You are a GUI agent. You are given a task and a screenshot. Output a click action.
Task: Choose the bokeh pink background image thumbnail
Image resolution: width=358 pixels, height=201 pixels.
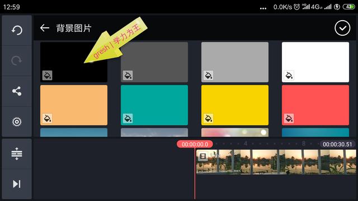point(235,132)
